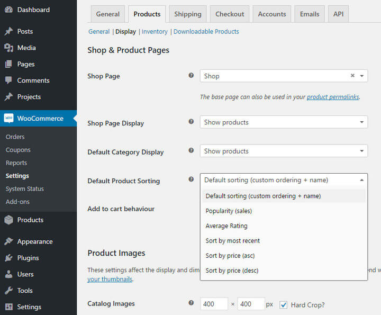Open the Shipping settings tab

tap(187, 14)
